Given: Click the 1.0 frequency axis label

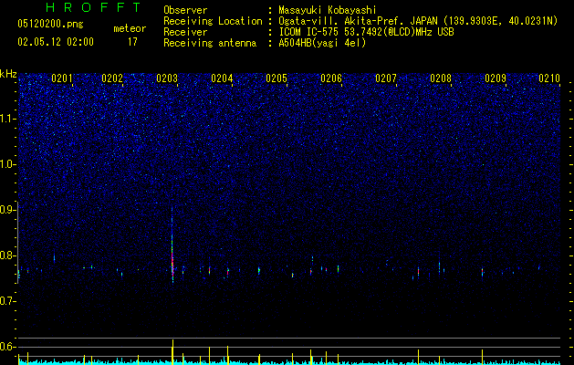Looking at the screenshot, I should [8, 164].
